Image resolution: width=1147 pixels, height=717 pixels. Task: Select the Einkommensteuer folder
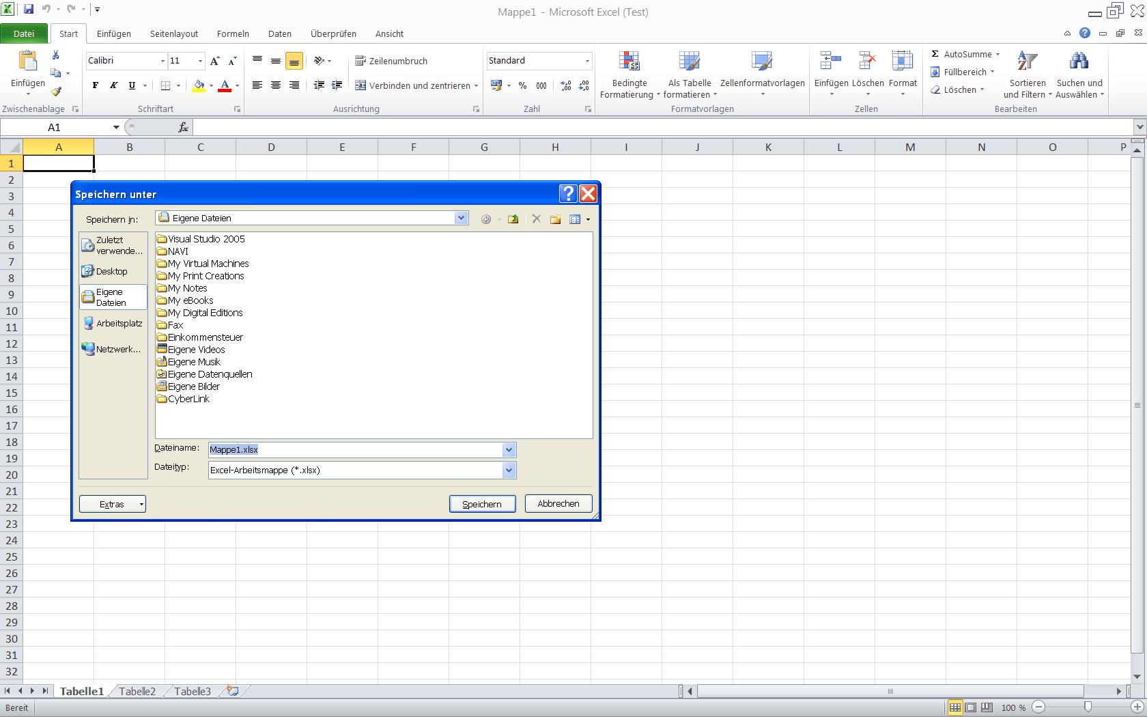(200, 337)
